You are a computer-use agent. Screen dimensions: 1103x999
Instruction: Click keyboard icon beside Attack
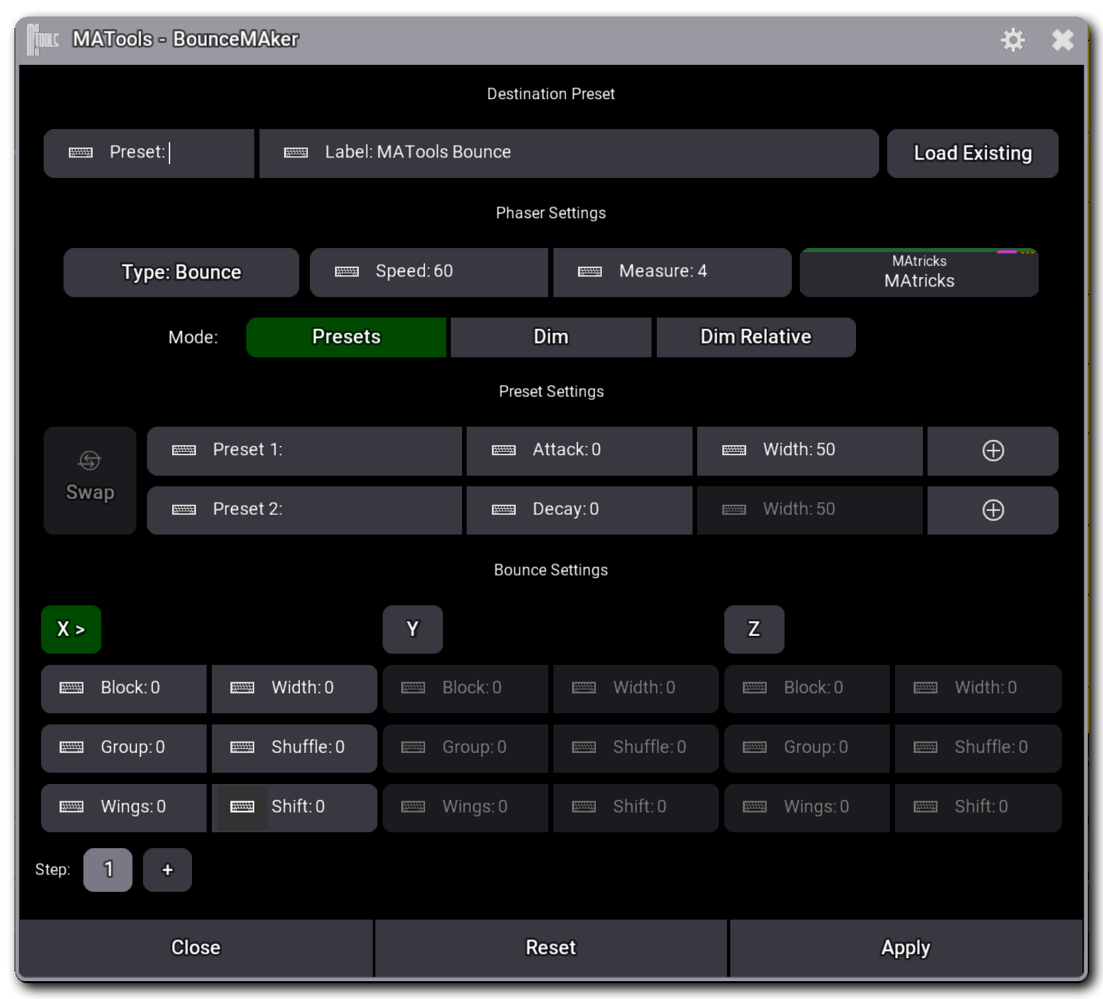point(504,451)
